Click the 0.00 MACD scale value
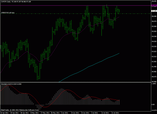This screenshot has height=114, width=157. click(x=153, y=104)
